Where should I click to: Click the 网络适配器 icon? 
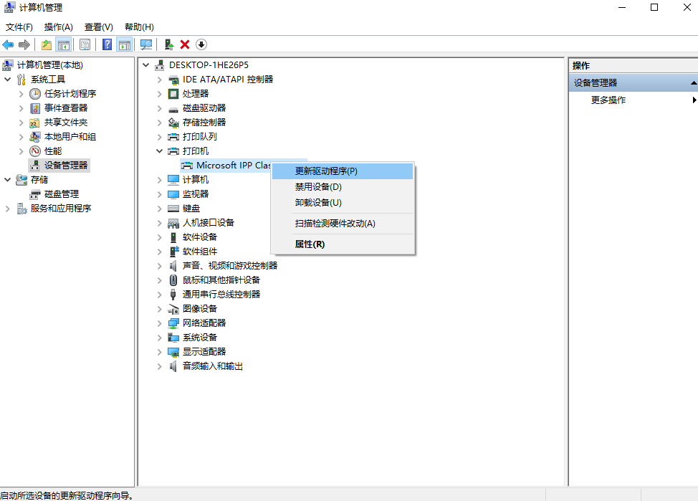173,323
